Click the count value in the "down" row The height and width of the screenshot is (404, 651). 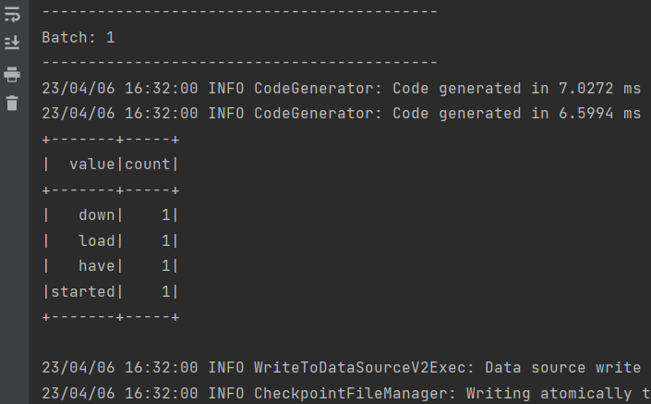click(166, 215)
